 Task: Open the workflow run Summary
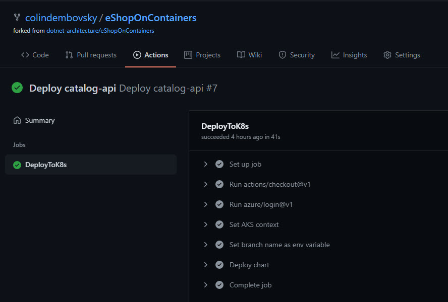[34, 120]
